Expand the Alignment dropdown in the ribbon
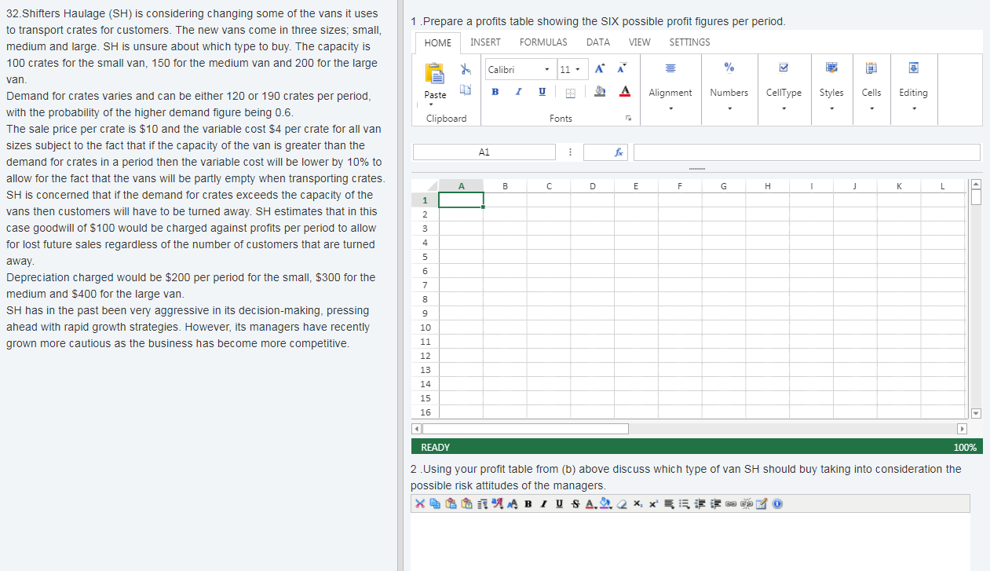990x571 pixels. tap(670, 109)
